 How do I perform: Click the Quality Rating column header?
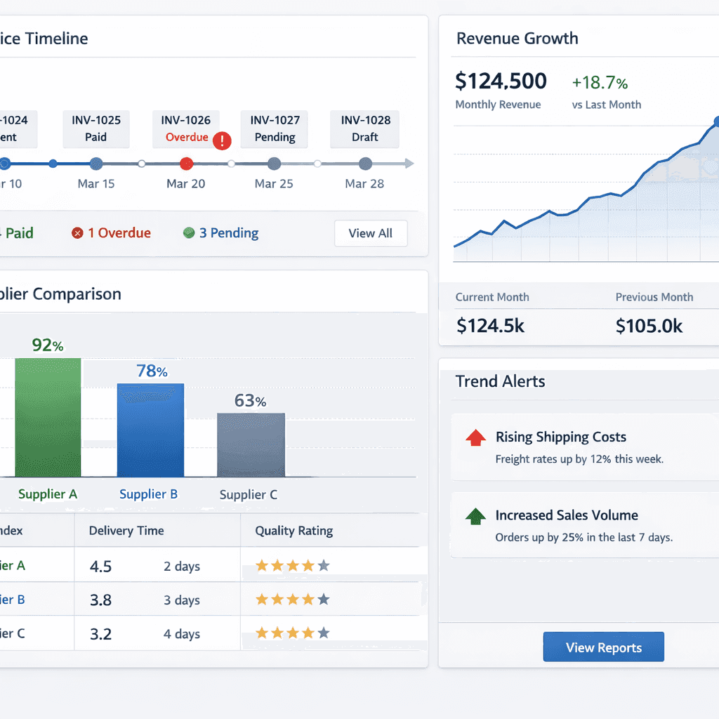click(x=294, y=531)
